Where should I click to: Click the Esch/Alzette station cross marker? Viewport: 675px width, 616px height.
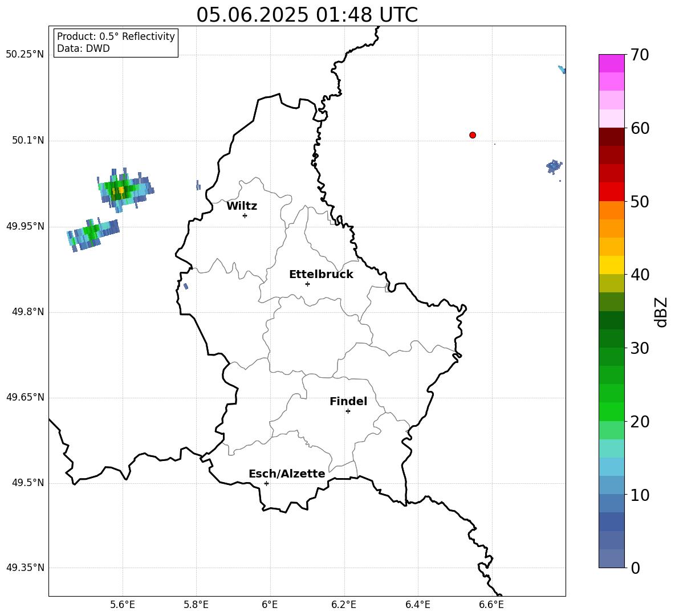tap(266, 483)
